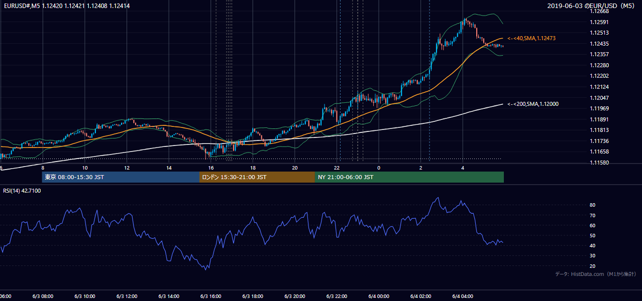642x301 pixels.
Task: Click hour label 12 under price chart
Action: click(127, 168)
